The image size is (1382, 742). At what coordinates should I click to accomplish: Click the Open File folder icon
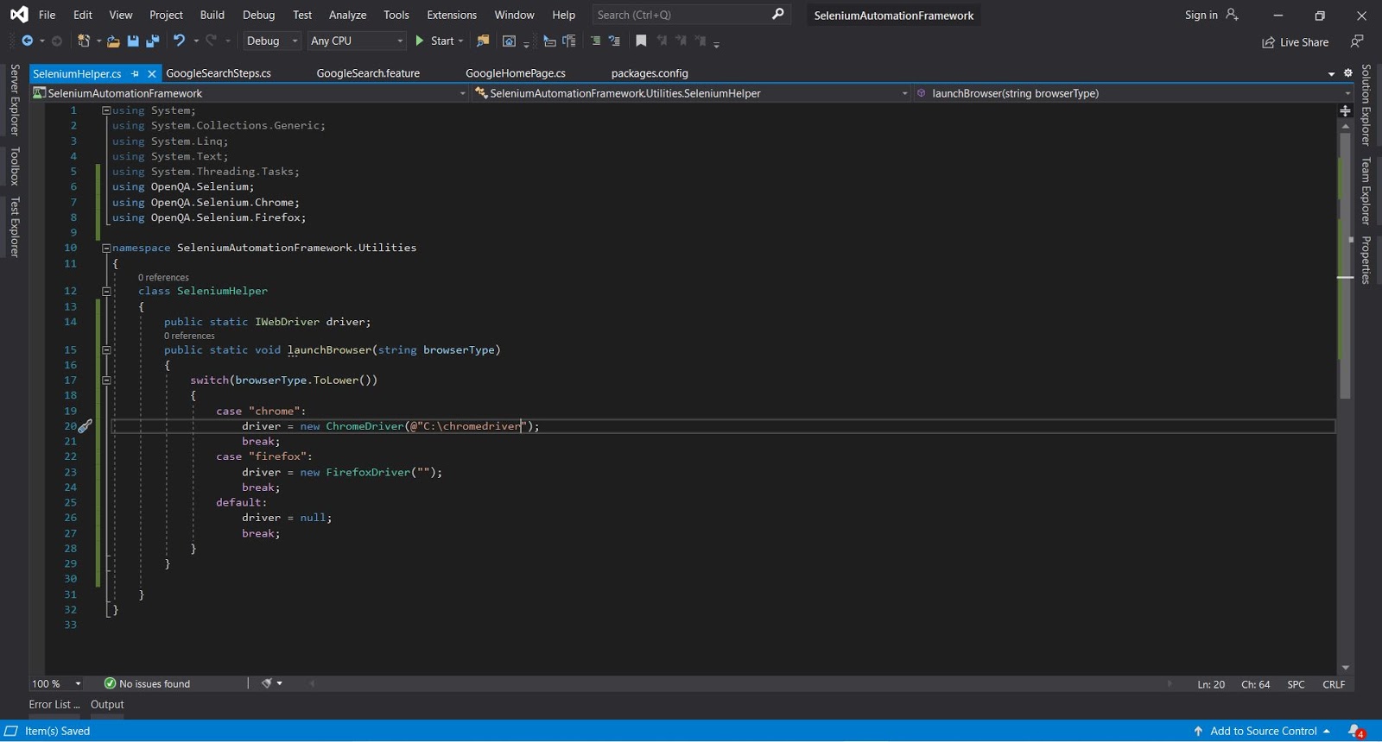pyautogui.click(x=113, y=41)
